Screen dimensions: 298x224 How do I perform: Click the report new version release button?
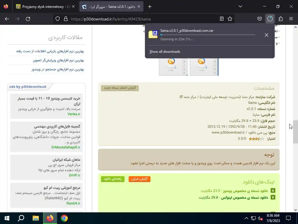tap(120, 88)
